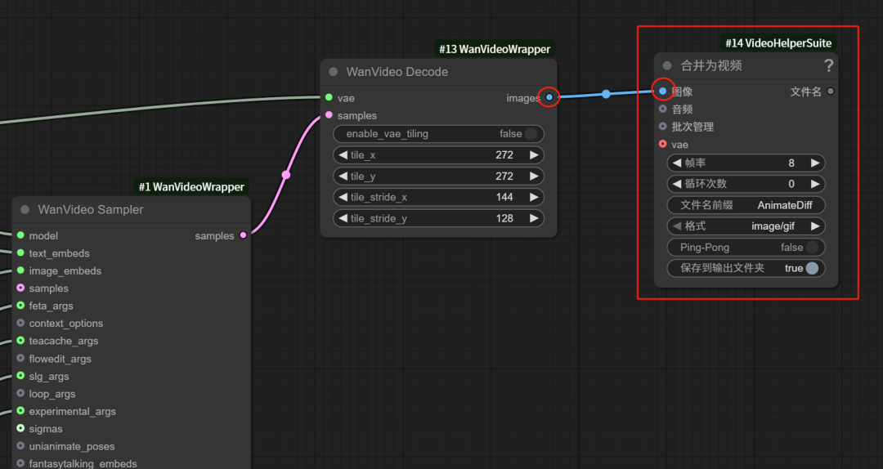Screen dimensions: 883x469
Task: Click the midpoint dot on the pink samples link
Action: pos(286,175)
